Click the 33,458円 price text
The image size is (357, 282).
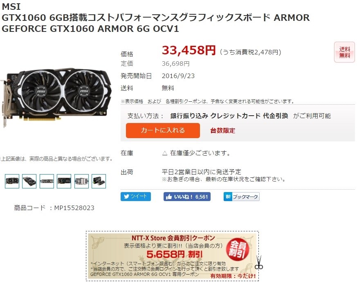click(189, 50)
